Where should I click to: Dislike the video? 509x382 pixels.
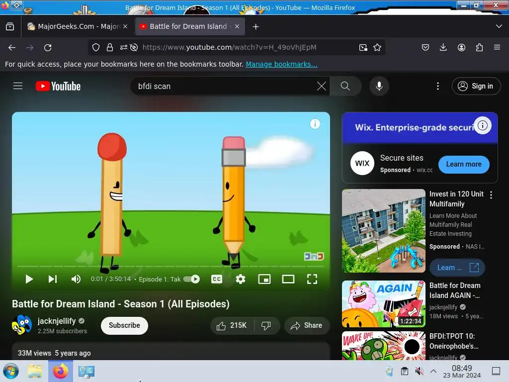click(x=266, y=325)
